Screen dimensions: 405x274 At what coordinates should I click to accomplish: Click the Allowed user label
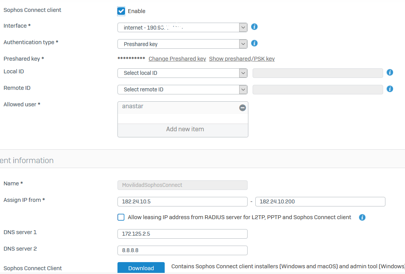[22, 105]
